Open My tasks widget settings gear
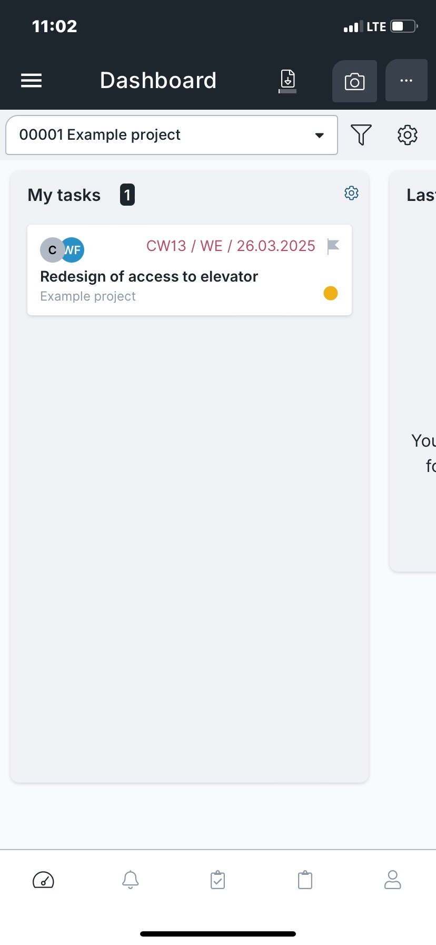 [352, 193]
